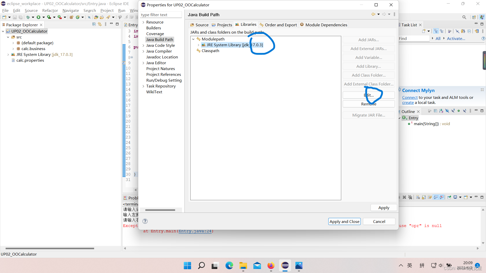Screen dimensions: 486x273
Task: Expand Java Code Style category
Action: coord(143,45)
